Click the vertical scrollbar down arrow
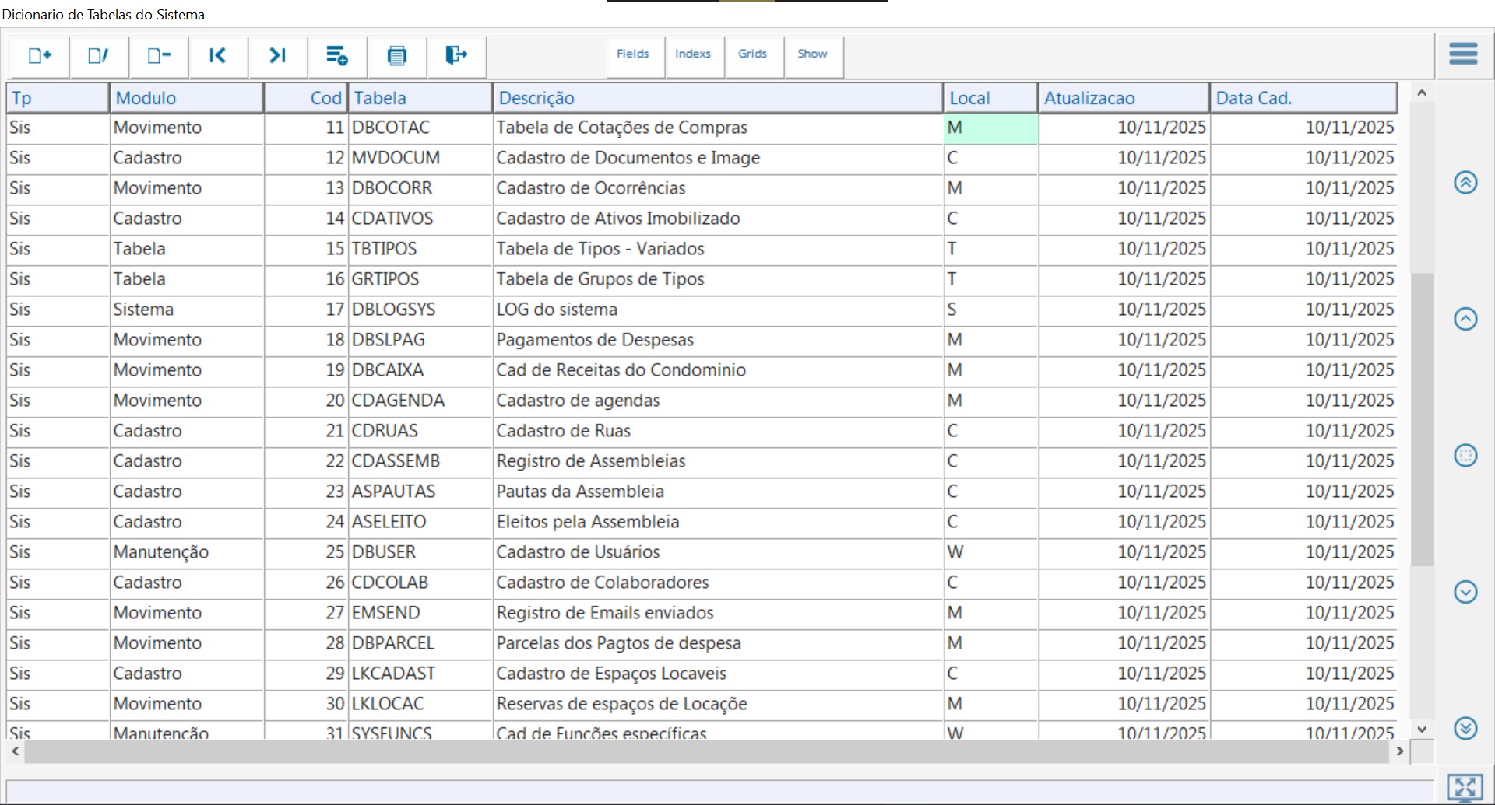 tap(1422, 730)
